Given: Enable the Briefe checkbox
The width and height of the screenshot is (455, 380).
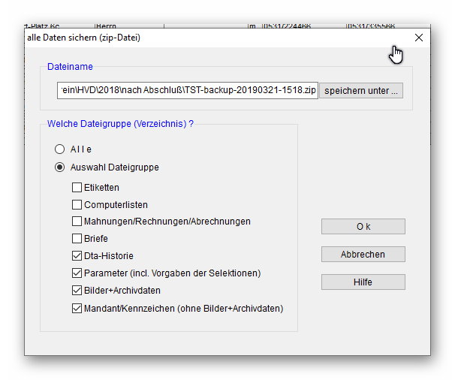Looking at the screenshot, I should pos(77,239).
